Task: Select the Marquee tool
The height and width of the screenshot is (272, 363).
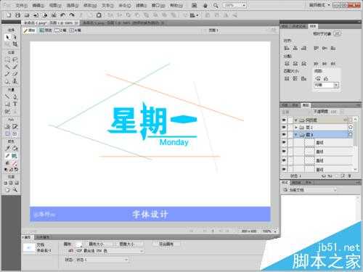Action: tap(7, 59)
